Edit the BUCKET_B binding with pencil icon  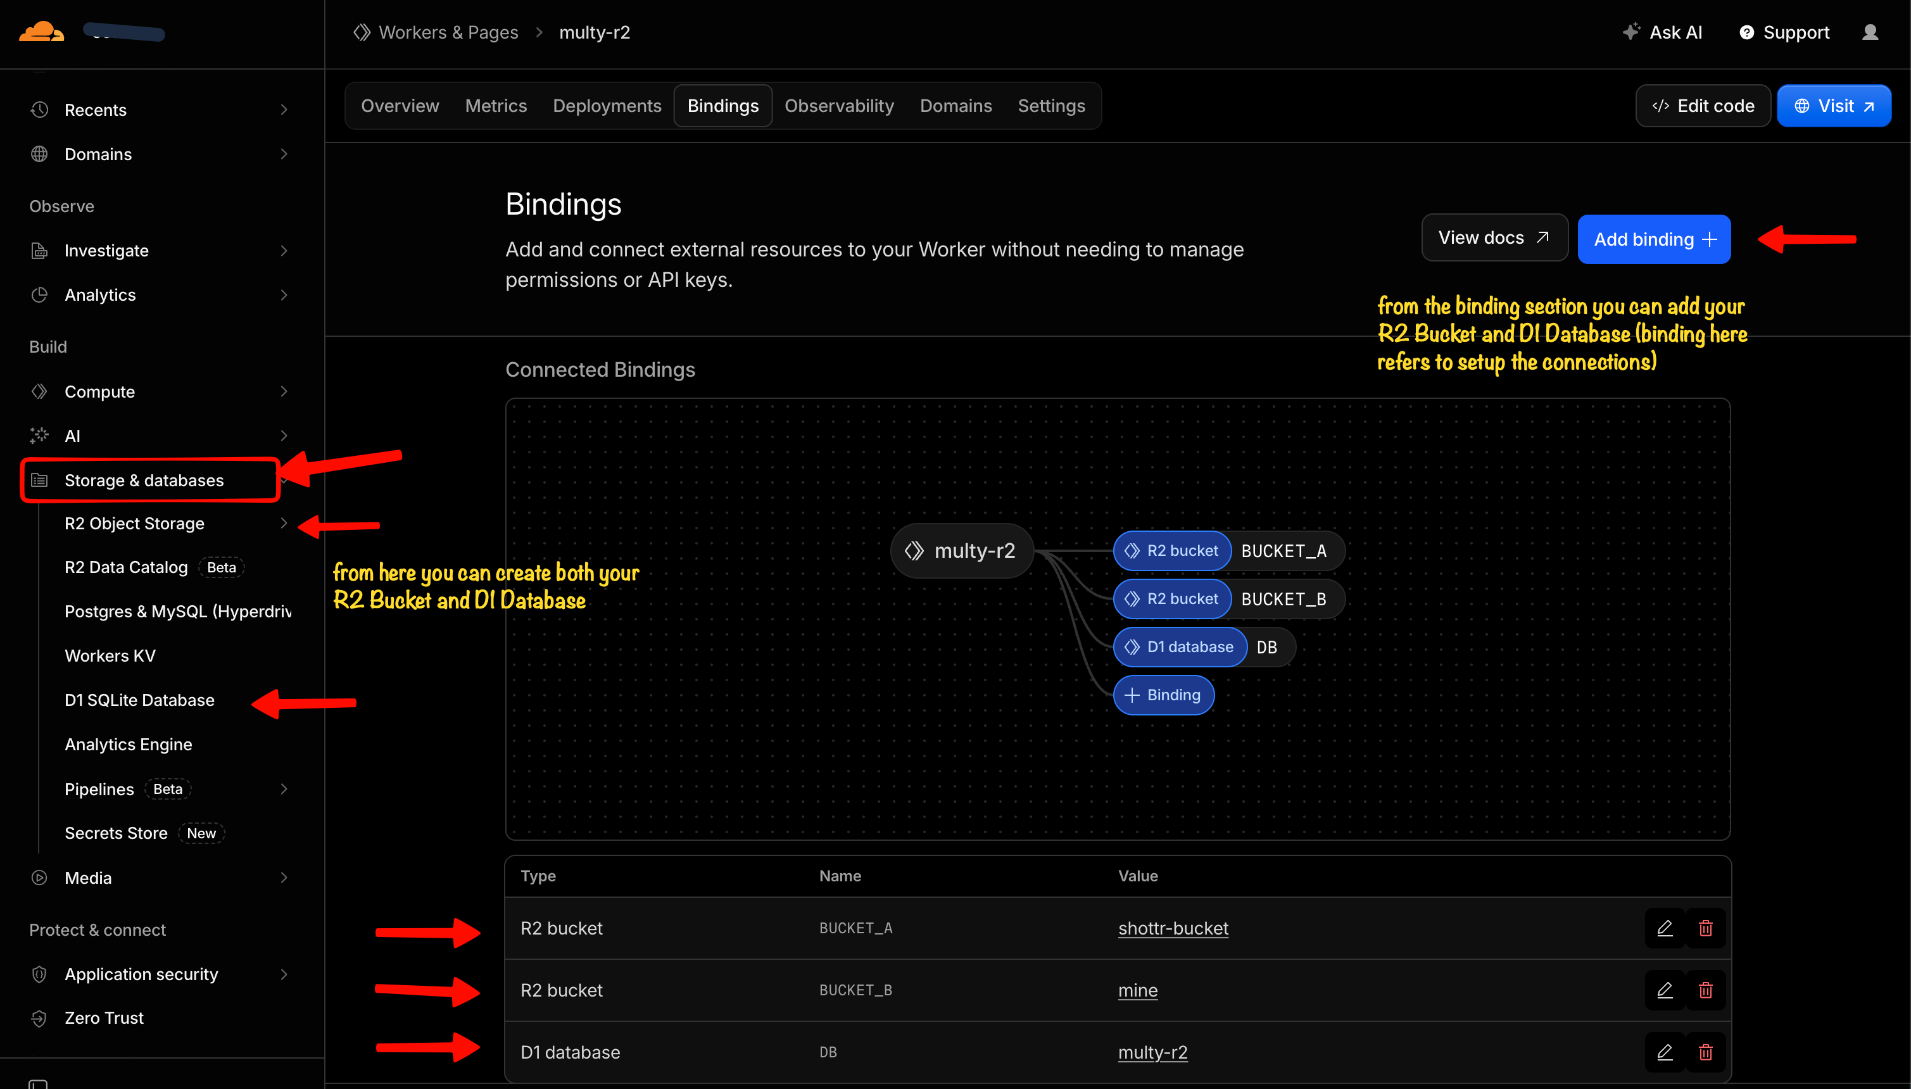pyautogui.click(x=1664, y=990)
